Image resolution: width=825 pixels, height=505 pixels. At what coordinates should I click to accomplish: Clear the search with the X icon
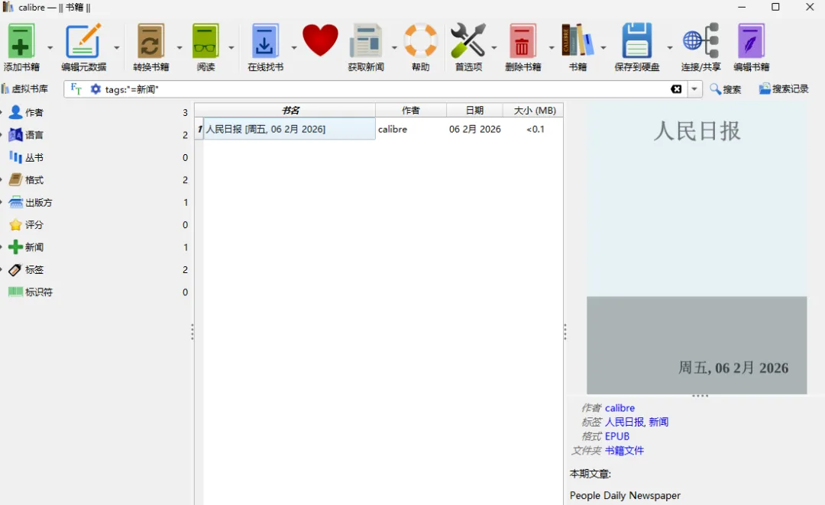pyautogui.click(x=676, y=89)
